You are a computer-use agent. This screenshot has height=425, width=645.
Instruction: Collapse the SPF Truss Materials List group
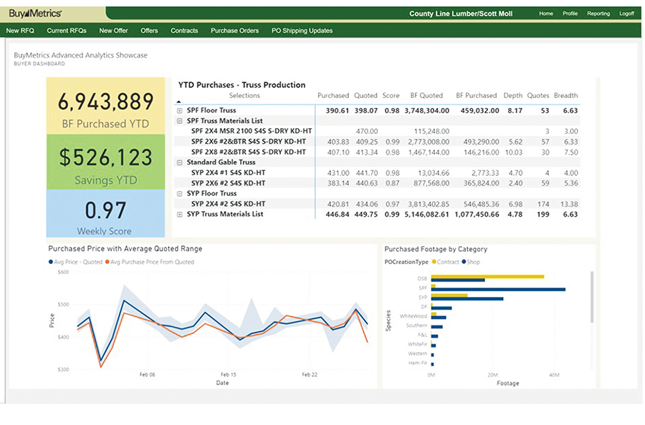coord(179,121)
